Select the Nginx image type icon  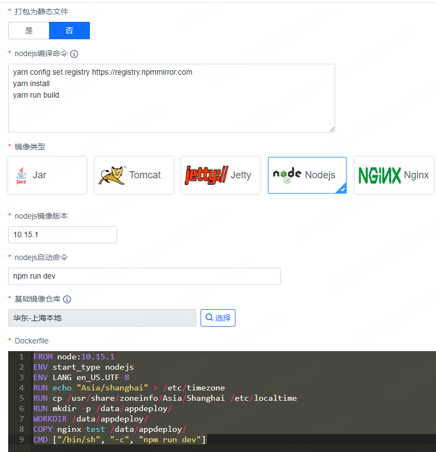click(x=393, y=175)
